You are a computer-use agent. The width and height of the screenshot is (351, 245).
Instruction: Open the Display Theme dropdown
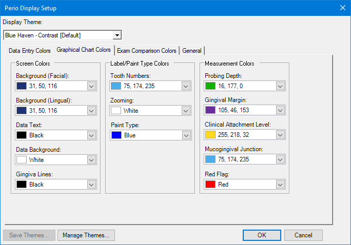click(117, 35)
